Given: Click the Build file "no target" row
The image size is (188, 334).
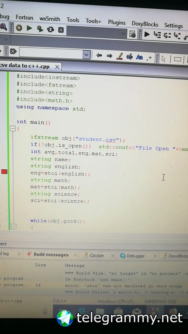Looking at the screenshot, I should tap(126, 273).
